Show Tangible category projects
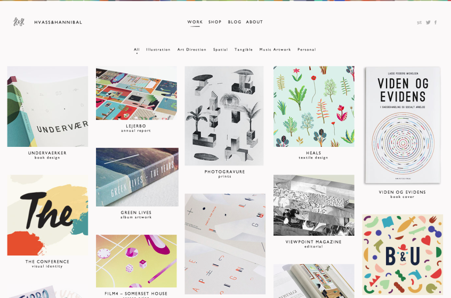The width and height of the screenshot is (451, 298). (244, 49)
